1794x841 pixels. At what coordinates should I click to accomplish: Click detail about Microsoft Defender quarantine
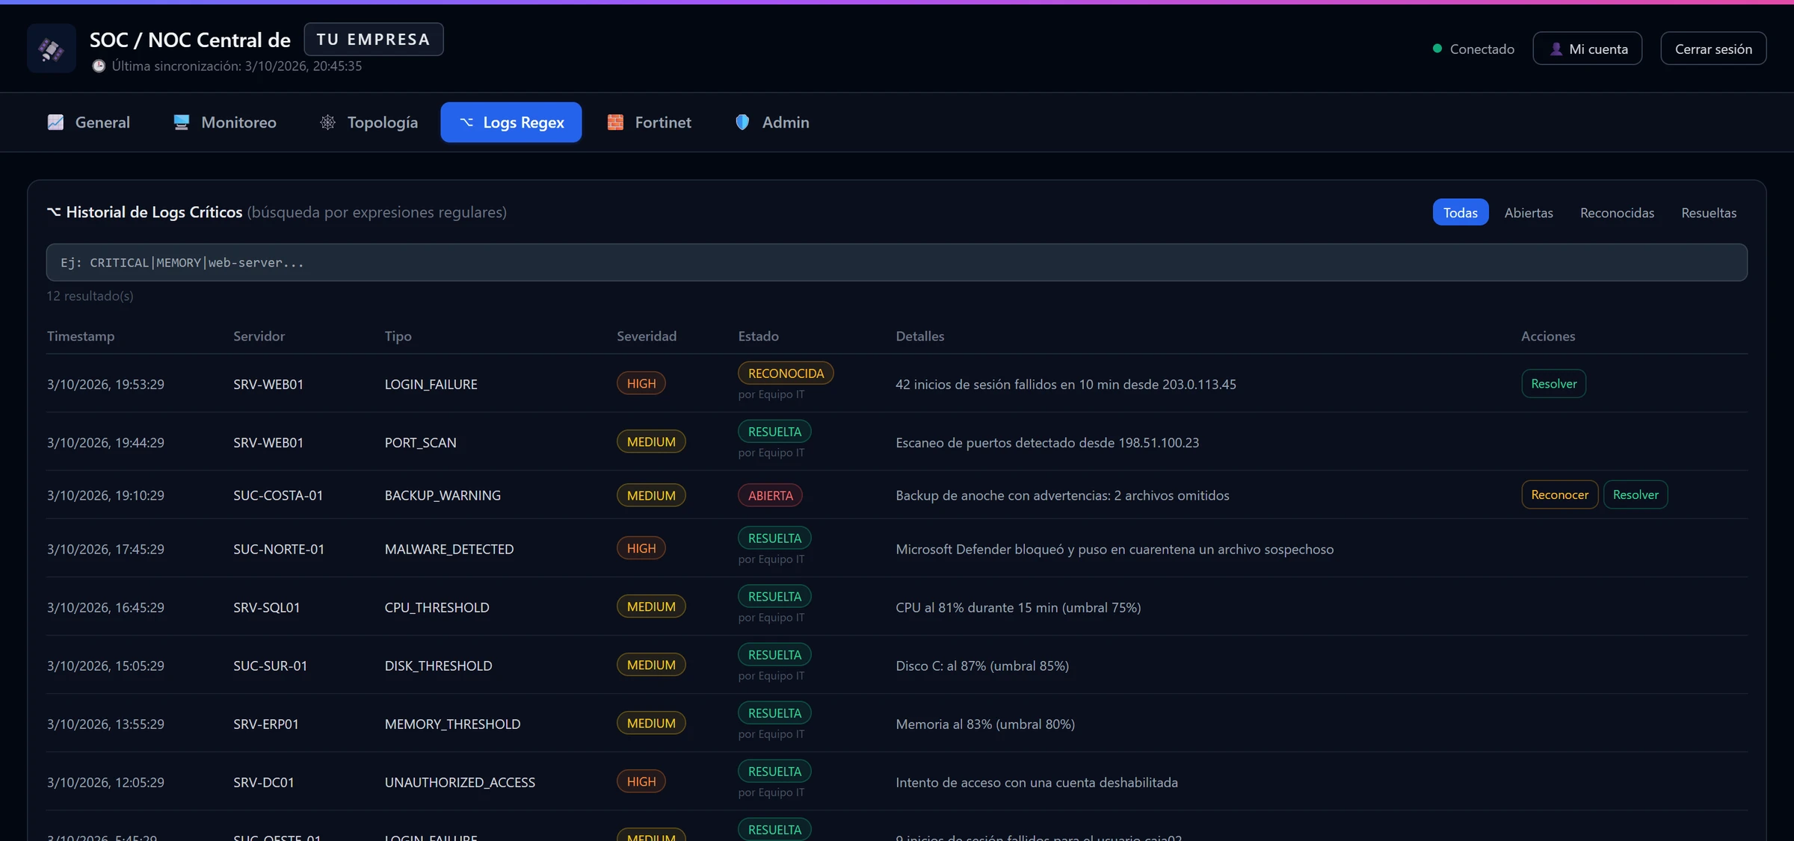[x=1115, y=550]
